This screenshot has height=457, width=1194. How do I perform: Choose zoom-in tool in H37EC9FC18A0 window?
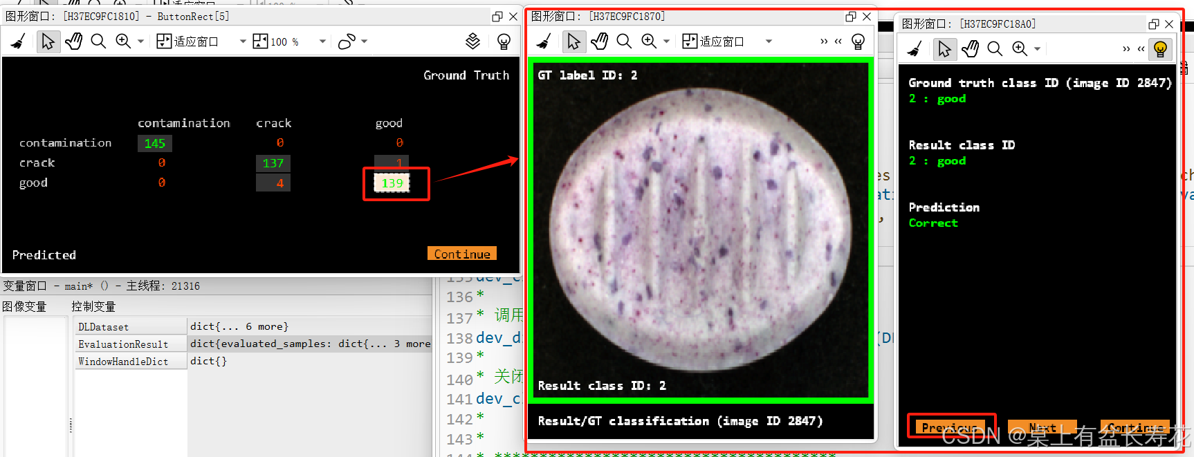pos(1020,49)
